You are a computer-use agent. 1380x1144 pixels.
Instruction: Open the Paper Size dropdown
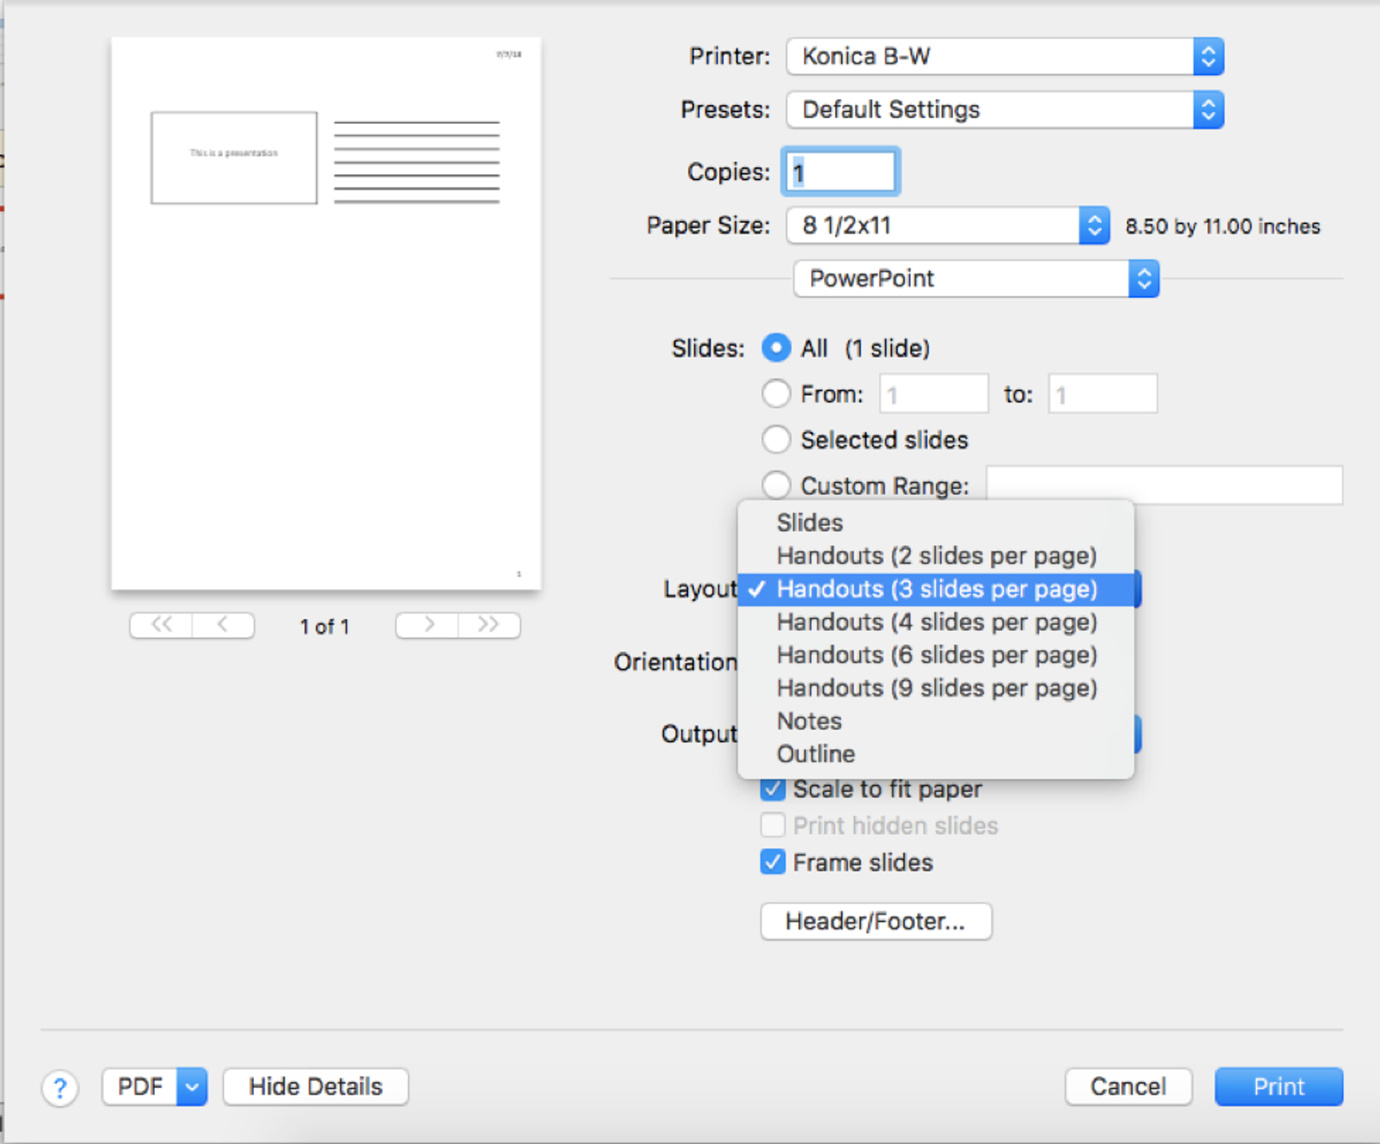pos(947,225)
